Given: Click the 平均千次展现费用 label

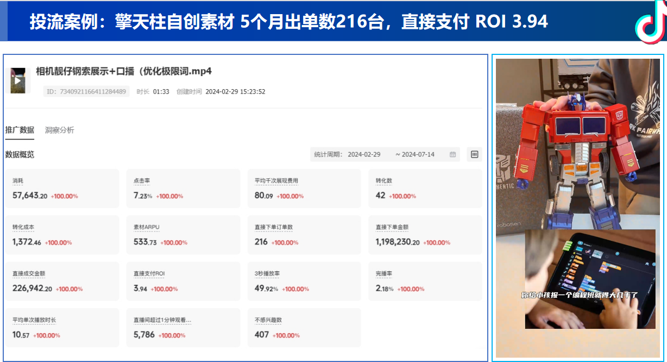Looking at the screenshot, I should point(276,181).
